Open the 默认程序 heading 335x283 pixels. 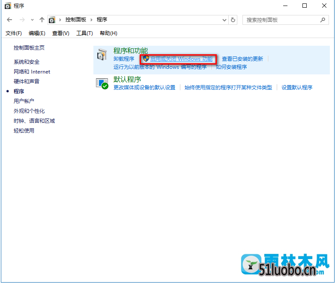pyautogui.click(x=127, y=80)
